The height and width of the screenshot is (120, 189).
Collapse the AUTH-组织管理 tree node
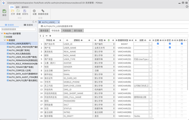click(x=2, y=34)
